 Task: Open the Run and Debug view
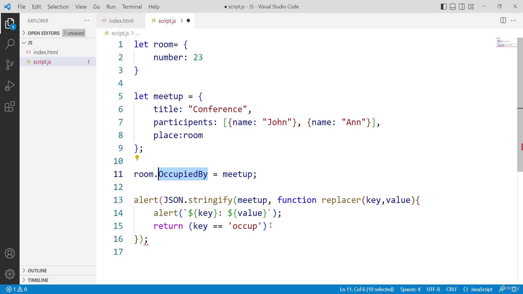(10, 85)
